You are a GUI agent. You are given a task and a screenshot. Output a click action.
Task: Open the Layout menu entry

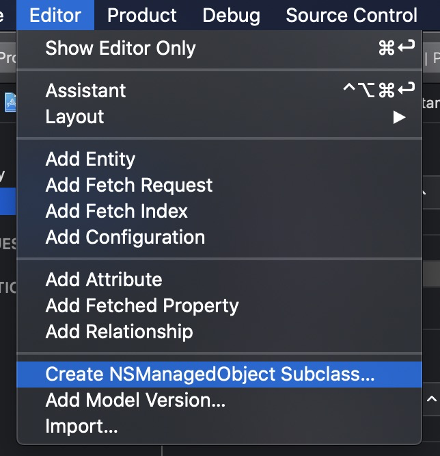coord(219,116)
